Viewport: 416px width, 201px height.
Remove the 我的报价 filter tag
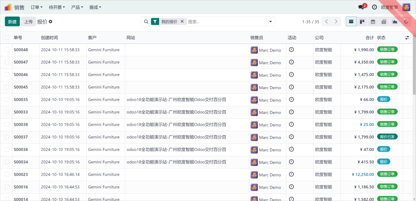pyautogui.click(x=182, y=21)
